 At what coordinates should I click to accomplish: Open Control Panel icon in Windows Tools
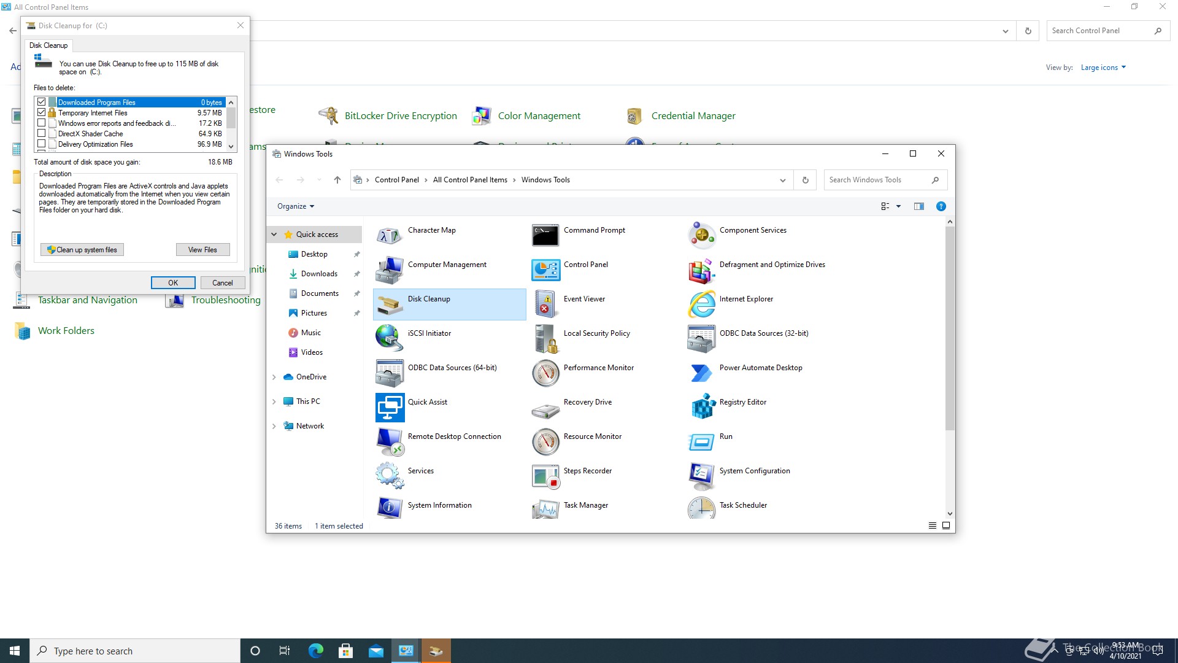(x=545, y=269)
